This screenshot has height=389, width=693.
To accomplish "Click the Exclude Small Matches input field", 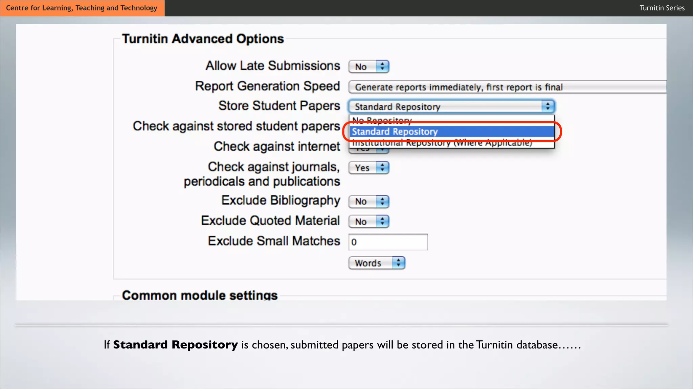I will (388, 242).
